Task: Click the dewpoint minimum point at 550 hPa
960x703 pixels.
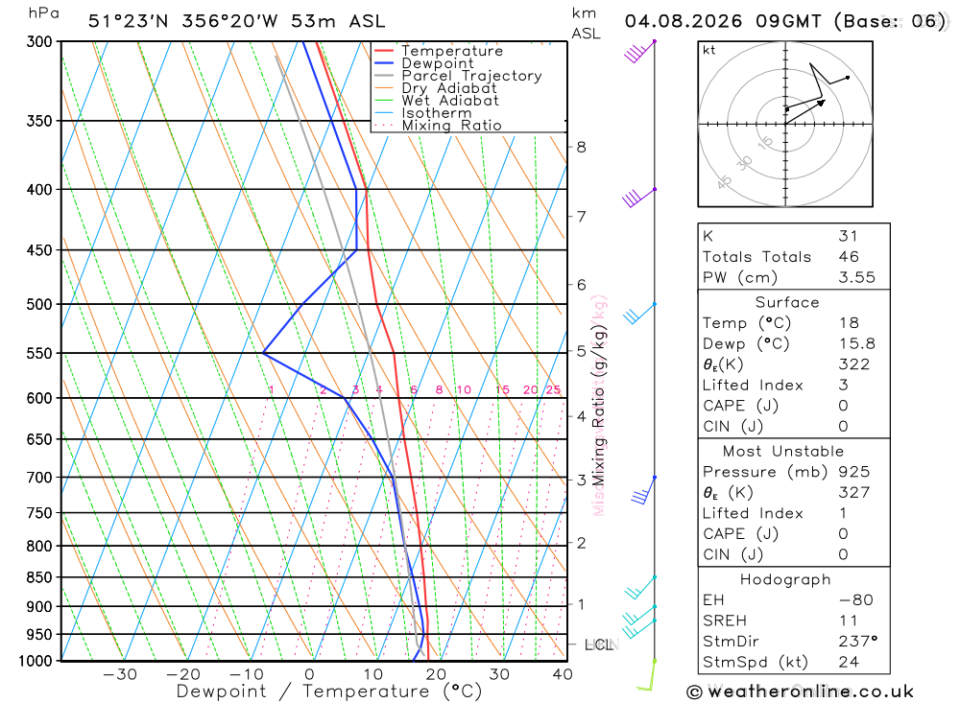Action: (263, 353)
